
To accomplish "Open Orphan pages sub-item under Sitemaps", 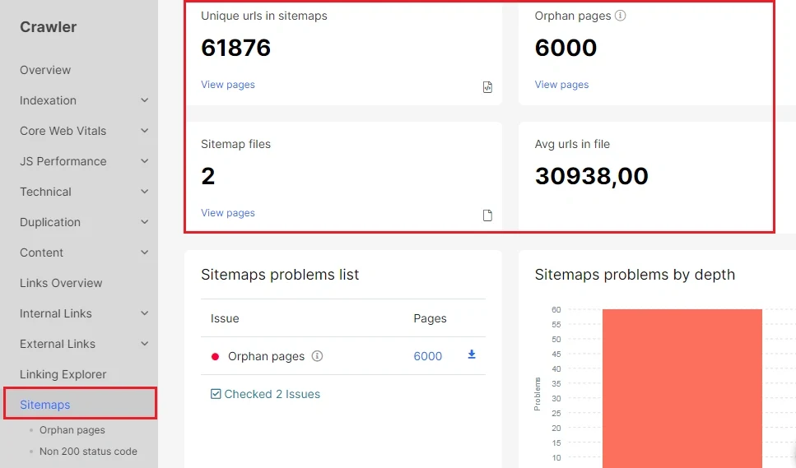I will (x=72, y=430).
